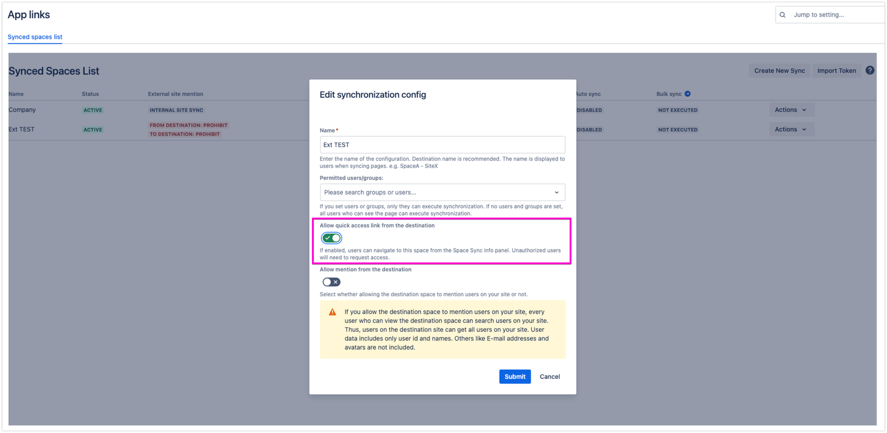Click the Name input field

coord(442,145)
